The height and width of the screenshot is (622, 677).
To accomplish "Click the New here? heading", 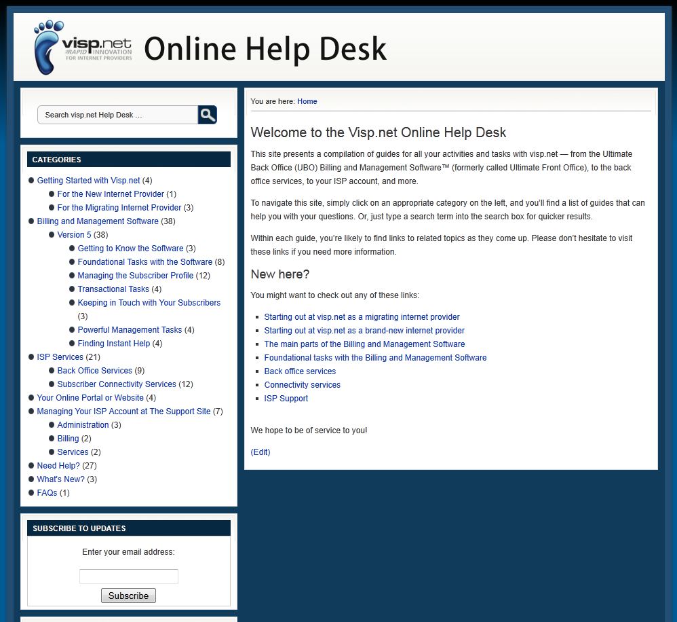I will point(279,274).
